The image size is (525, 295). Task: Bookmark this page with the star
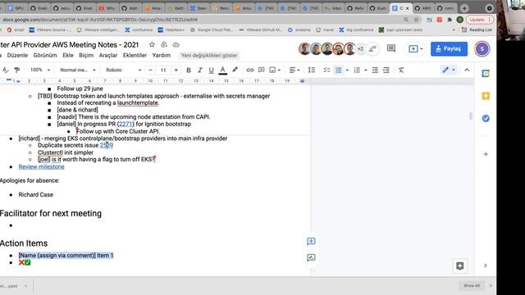tap(416, 20)
